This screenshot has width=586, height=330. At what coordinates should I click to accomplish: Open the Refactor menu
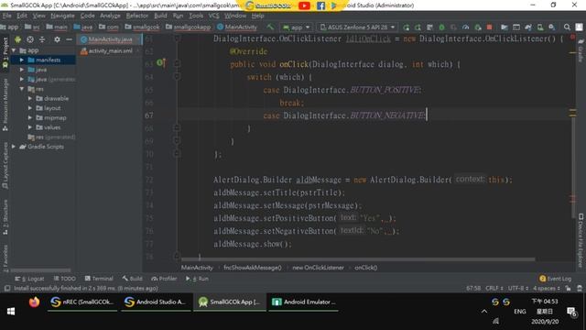[x=136, y=16]
